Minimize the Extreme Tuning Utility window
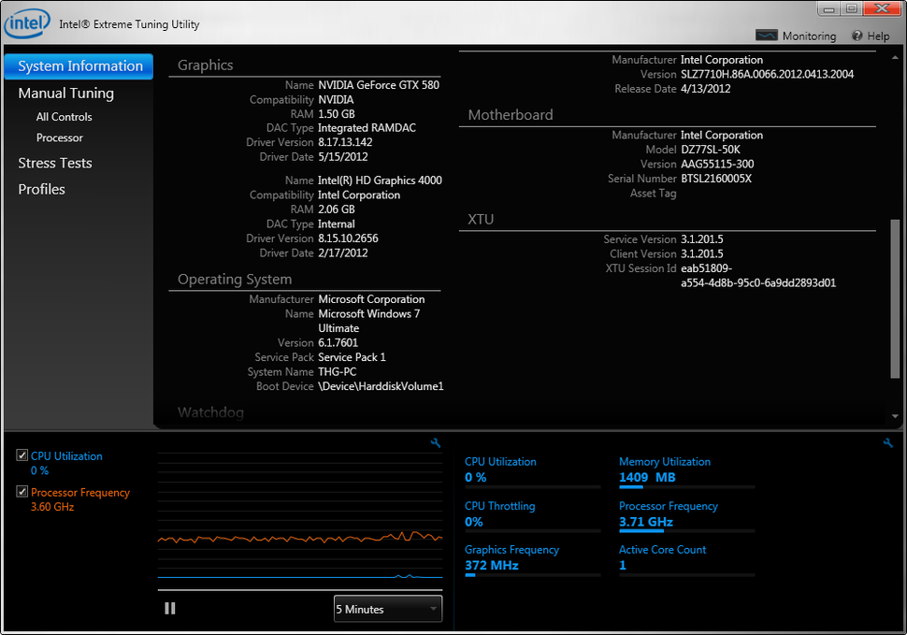 pos(828,8)
